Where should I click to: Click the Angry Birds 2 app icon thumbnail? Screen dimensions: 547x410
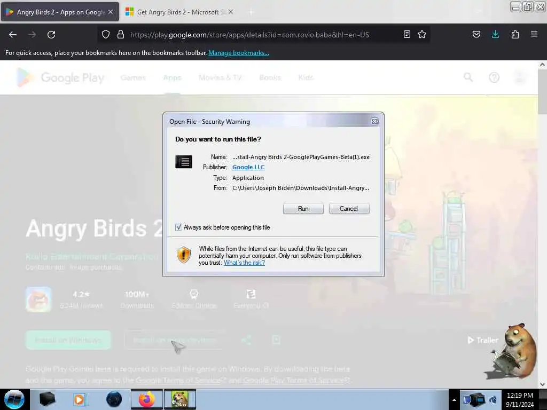click(x=38, y=299)
